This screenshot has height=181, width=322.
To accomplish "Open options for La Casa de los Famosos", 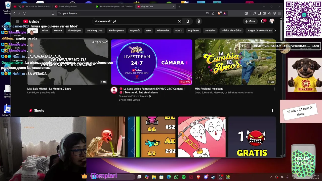I will coord(191,89).
